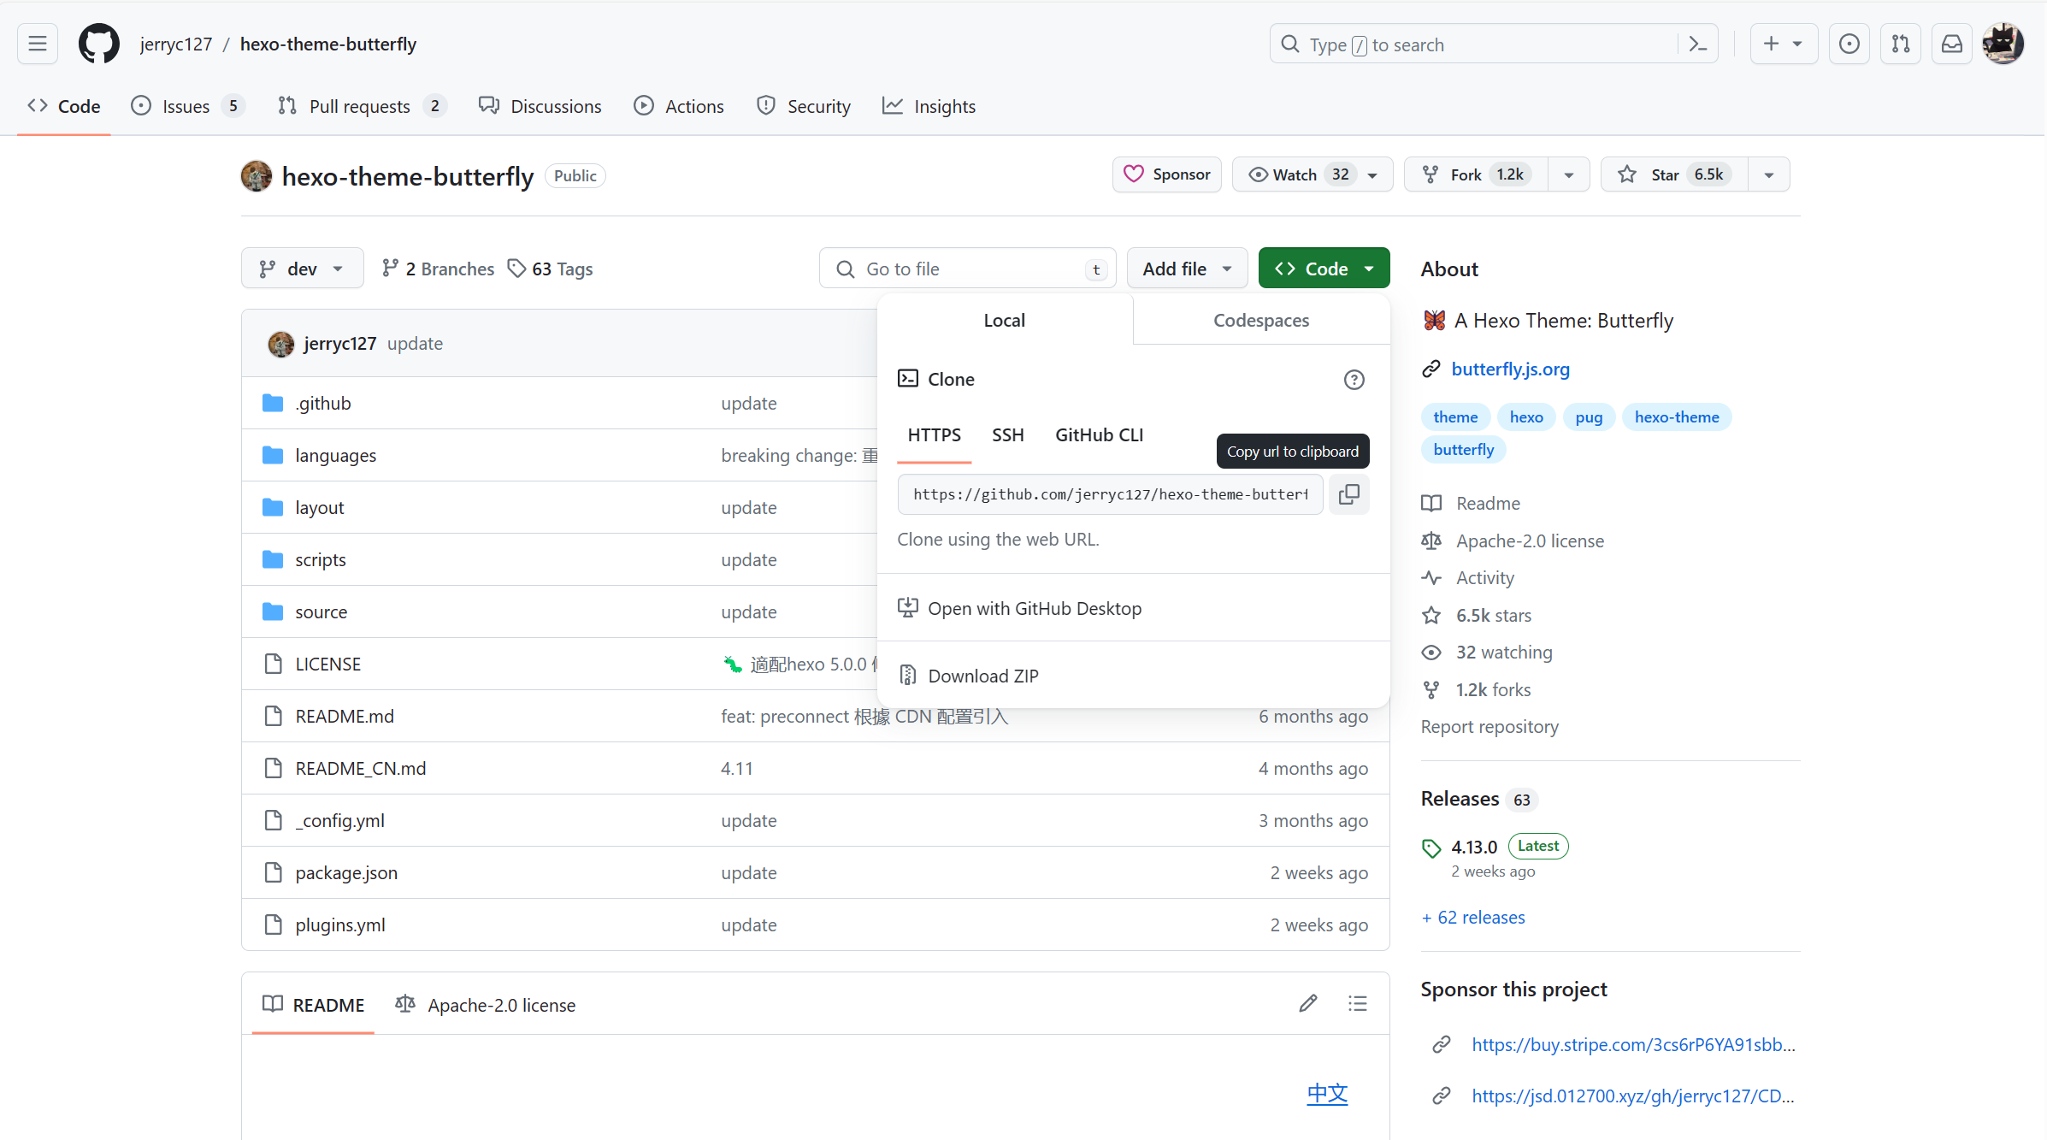Open the user avatar menu
Viewport: 2047px width, 1140px height.
[x=2003, y=44]
